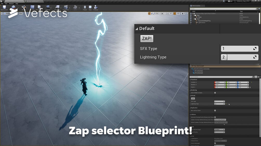Open the Edit menu
The width and height of the screenshot is (261, 146).
click(6, 3)
